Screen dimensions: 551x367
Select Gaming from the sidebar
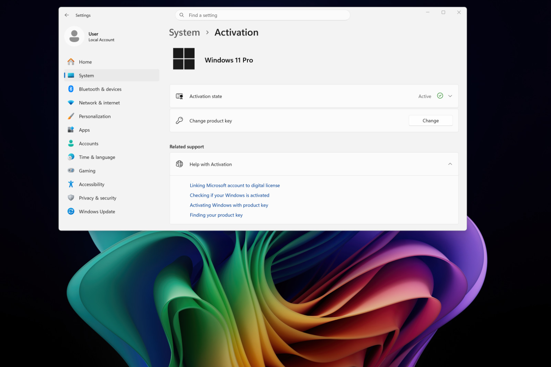(112, 171)
